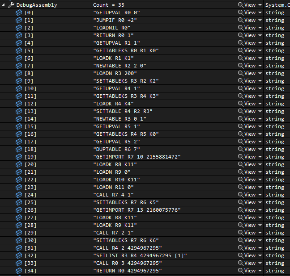Click the cube icon for item [26]

coord(19,210)
